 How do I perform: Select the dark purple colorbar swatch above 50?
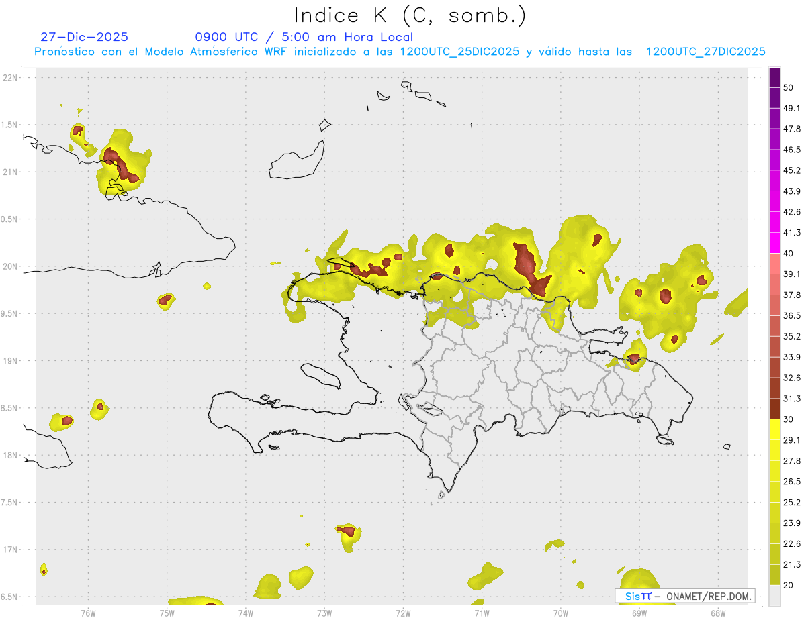point(774,77)
